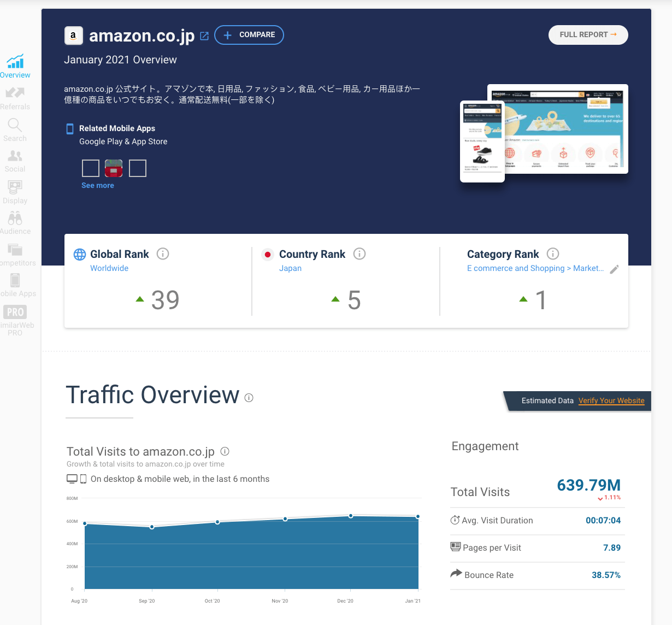Select the Aug '20 data point on chart

[85, 523]
